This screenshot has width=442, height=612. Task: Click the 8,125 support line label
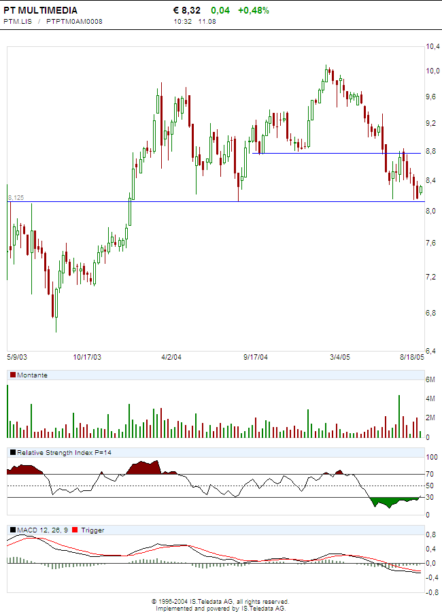16,197
